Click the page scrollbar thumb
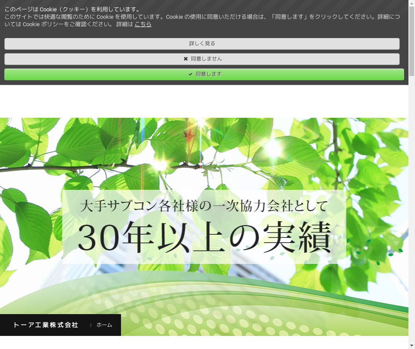 point(412,41)
